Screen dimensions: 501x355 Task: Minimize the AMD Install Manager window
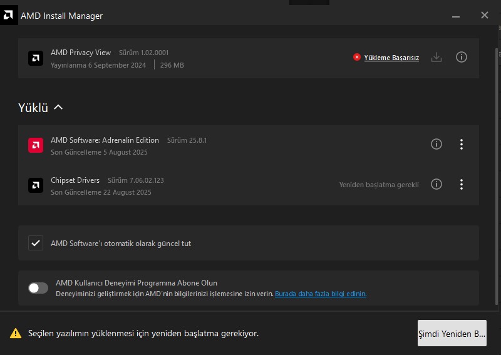click(456, 16)
